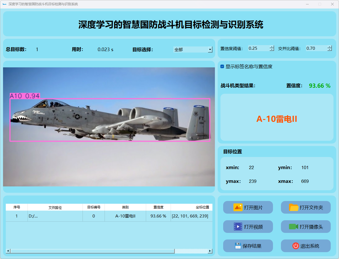Click the red power icon to exit system
Image resolution: width=339 pixels, height=259 pixels.
296,246
